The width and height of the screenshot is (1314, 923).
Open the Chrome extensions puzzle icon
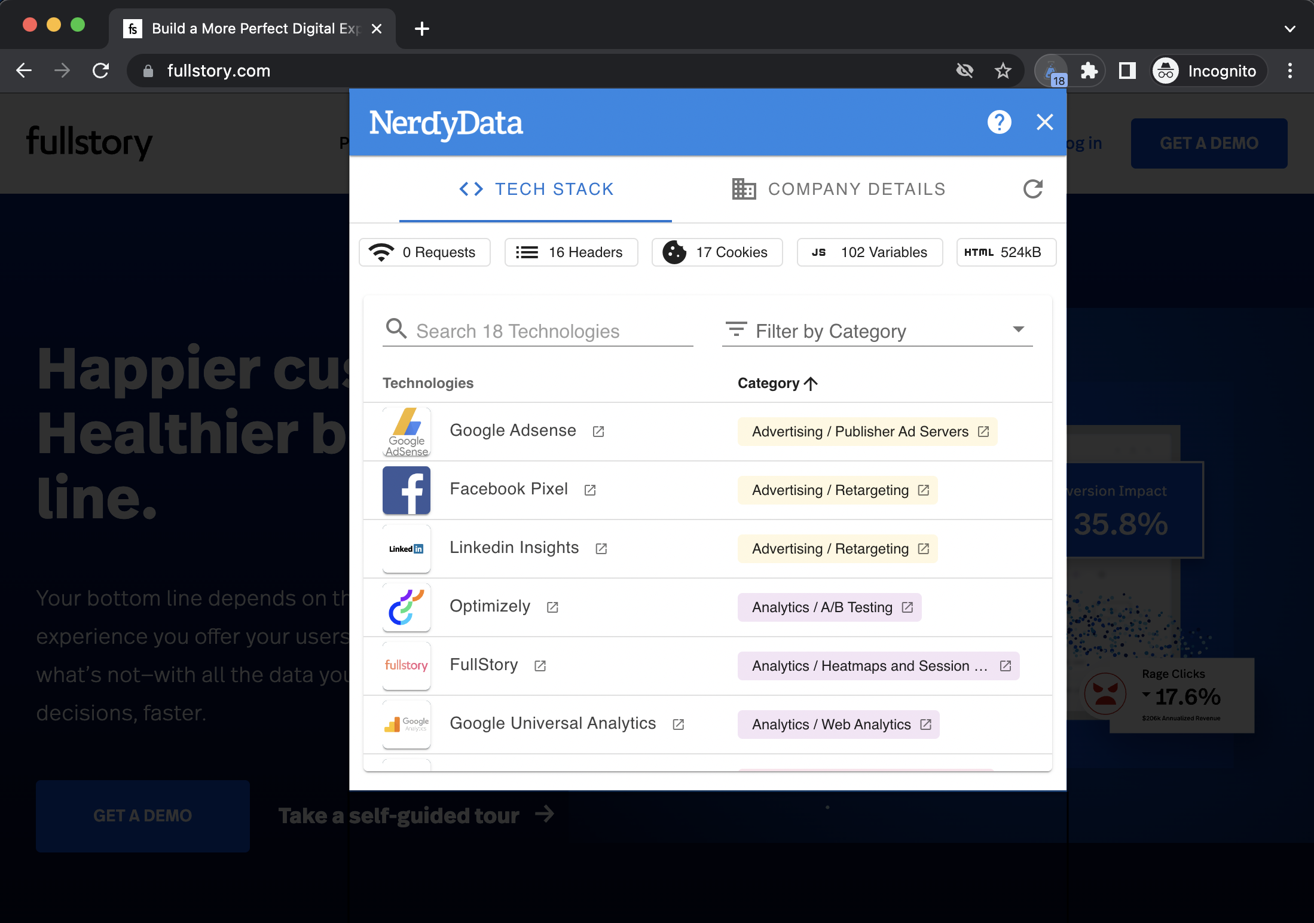pyautogui.click(x=1089, y=71)
